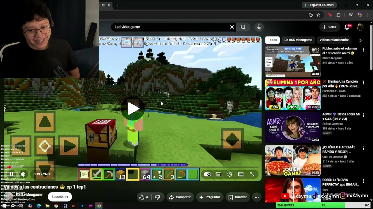Open Microsoft Edge from the taskbar
The height and width of the screenshot is (209, 373).
point(39,206)
